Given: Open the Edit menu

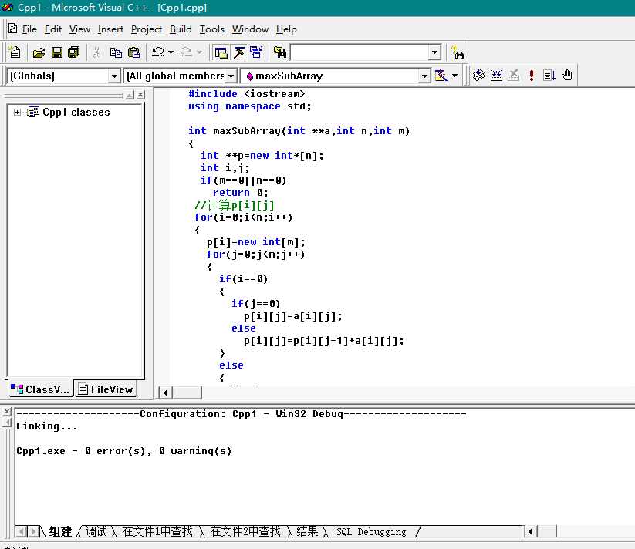Looking at the screenshot, I should click(x=53, y=29).
